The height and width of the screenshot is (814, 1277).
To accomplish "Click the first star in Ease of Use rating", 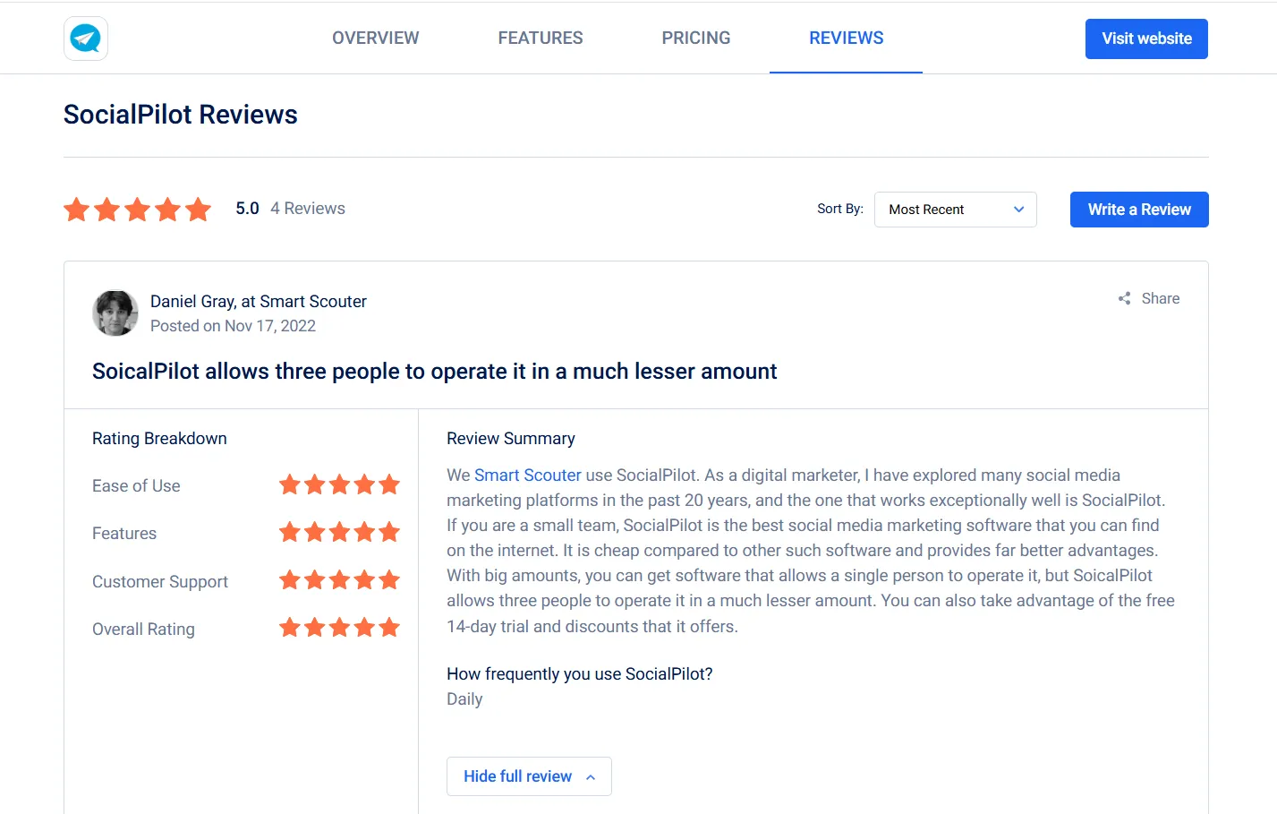I will coord(290,484).
